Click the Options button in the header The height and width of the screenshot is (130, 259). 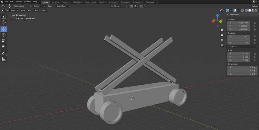coord(255,6)
